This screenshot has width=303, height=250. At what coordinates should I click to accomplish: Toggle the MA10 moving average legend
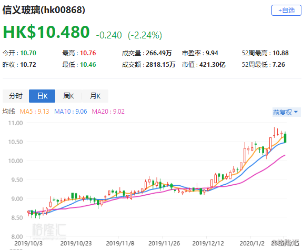[70, 112]
